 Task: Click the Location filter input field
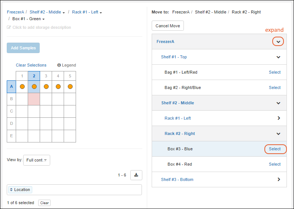tap(86, 190)
